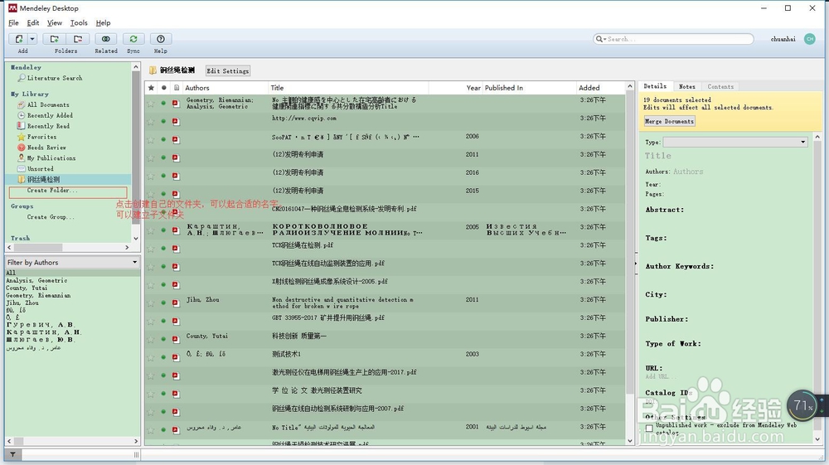The width and height of the screenshot is (829, 465).
Task: Click the user avatar next to chuanhai
Action: pos(809,39)
